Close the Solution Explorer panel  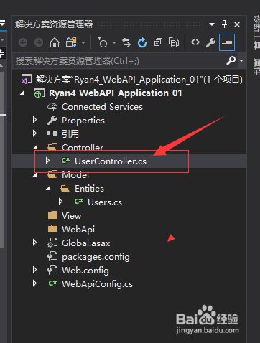point(237,24)
